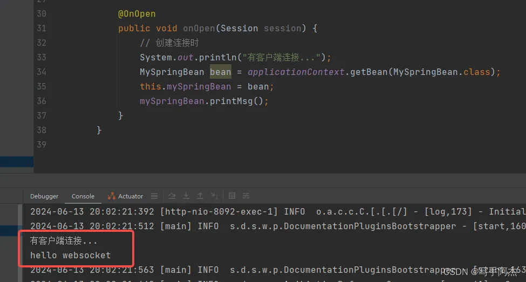Click the http-nio-8092-exec-1 log line
Screen dimensions: 526x282
pyautogui.click(x=278, y=211)
